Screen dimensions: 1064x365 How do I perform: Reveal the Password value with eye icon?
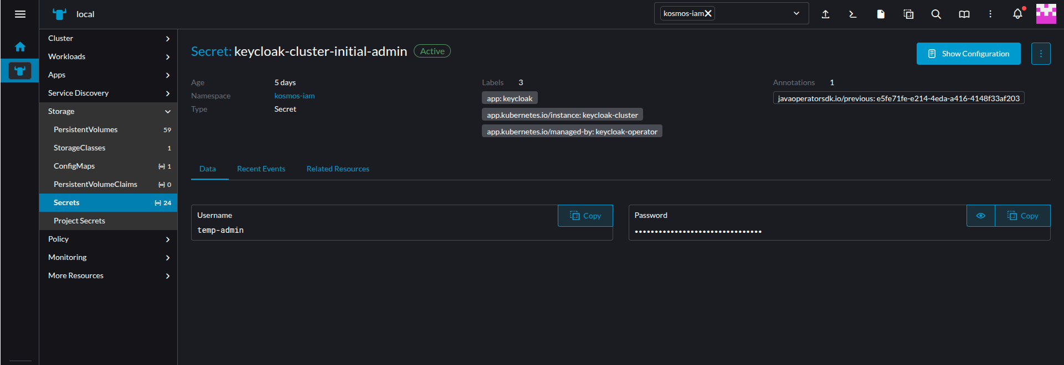(980, 216)
